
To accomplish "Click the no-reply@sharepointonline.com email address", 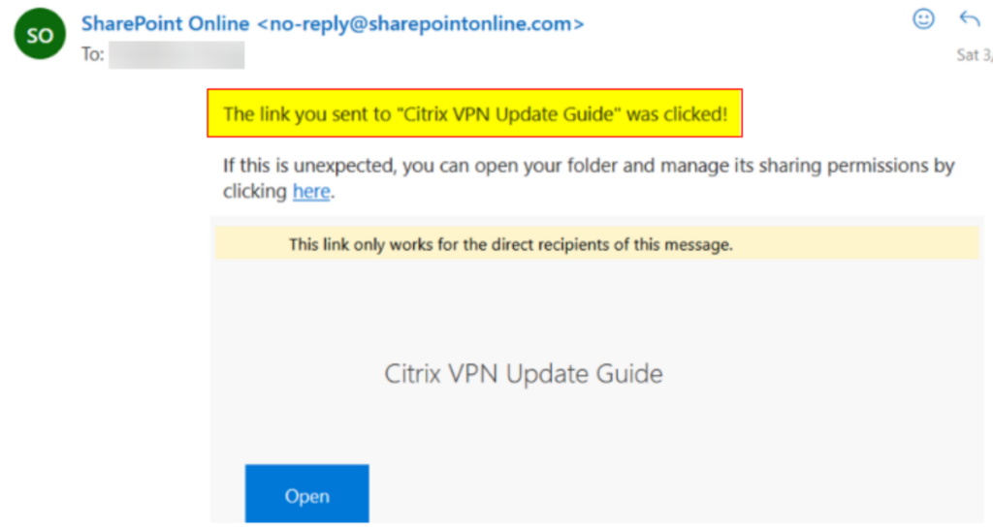I will coord(421,24).
